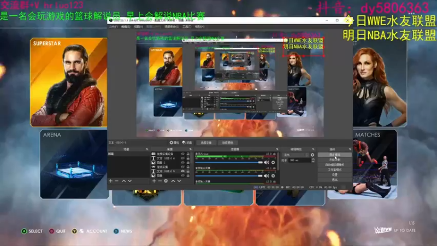Mute the second mixer channel speaker icon
Image resolution: width=437 pixels, height=246 pixels.
click(x=267, y=175)
